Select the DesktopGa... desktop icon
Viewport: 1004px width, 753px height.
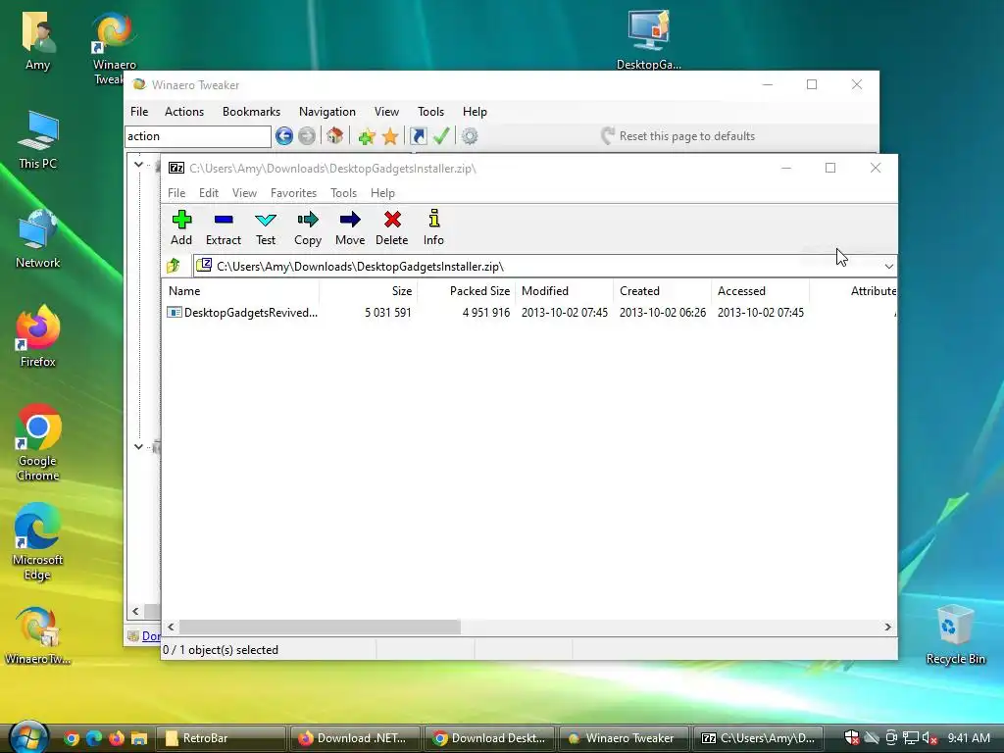[x=649, y=39]
